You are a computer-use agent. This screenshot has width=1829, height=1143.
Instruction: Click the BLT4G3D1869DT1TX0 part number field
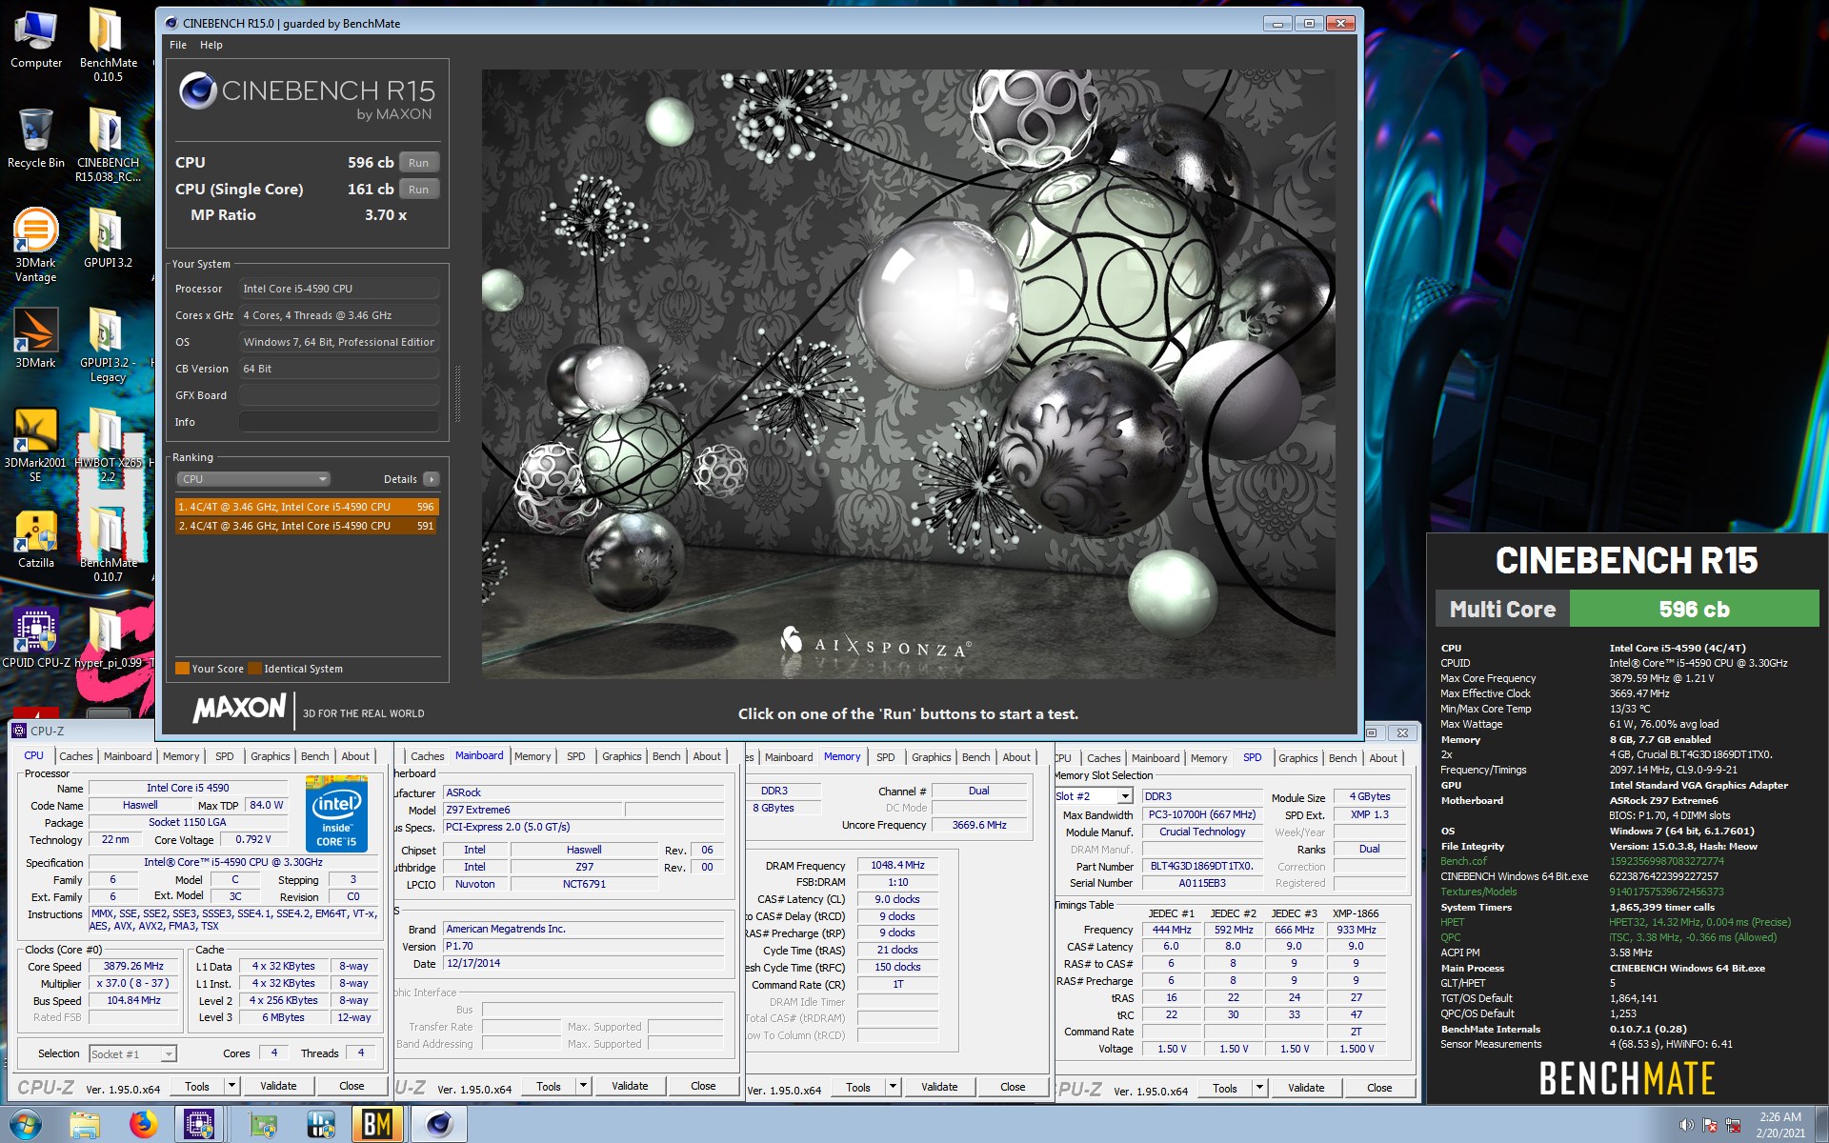tap(1201, 866)
